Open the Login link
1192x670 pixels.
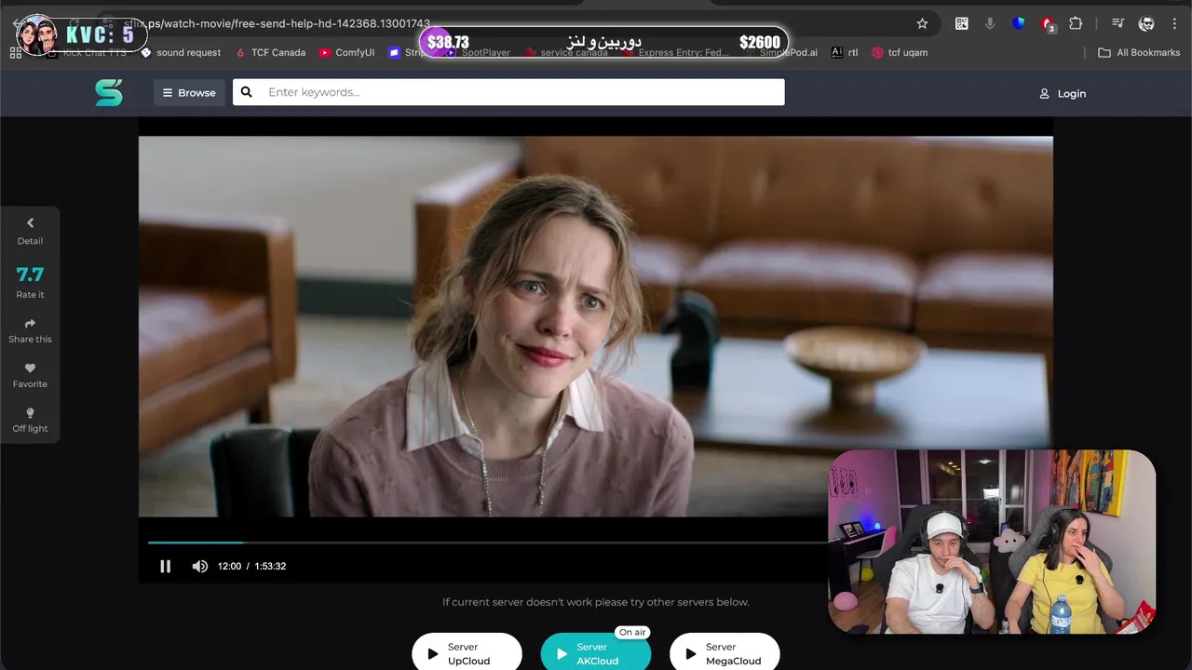(x=1063, y=93)
